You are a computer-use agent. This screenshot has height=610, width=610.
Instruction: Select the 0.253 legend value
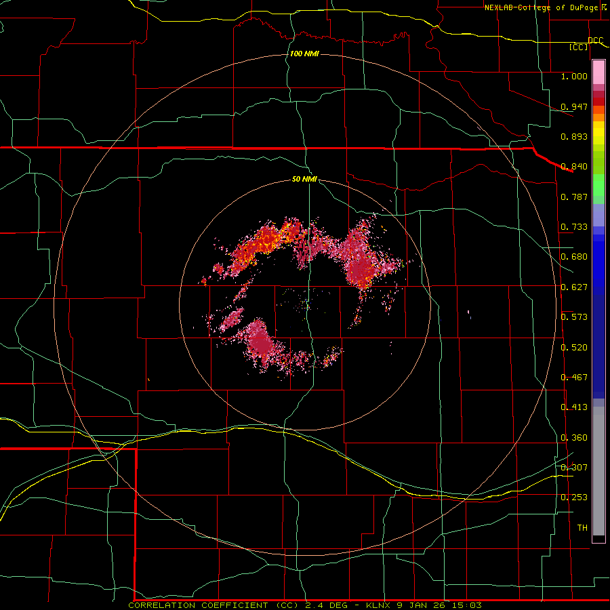574,497
